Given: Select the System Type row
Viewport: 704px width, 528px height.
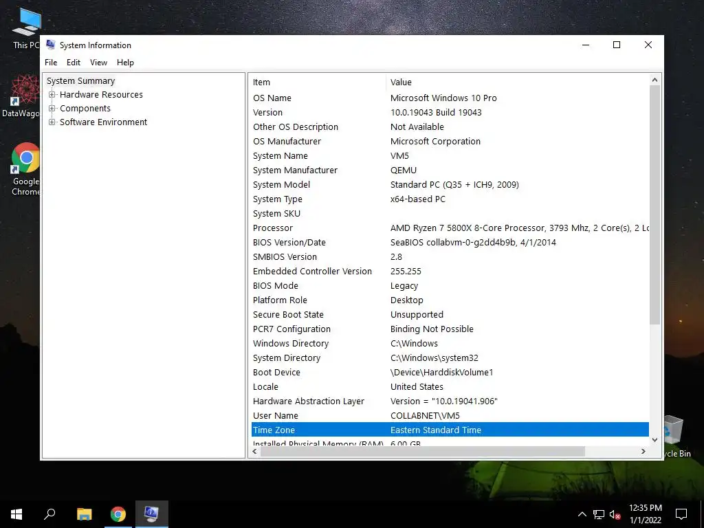Looking at the screenshot, I should click(x=450, y=199).
